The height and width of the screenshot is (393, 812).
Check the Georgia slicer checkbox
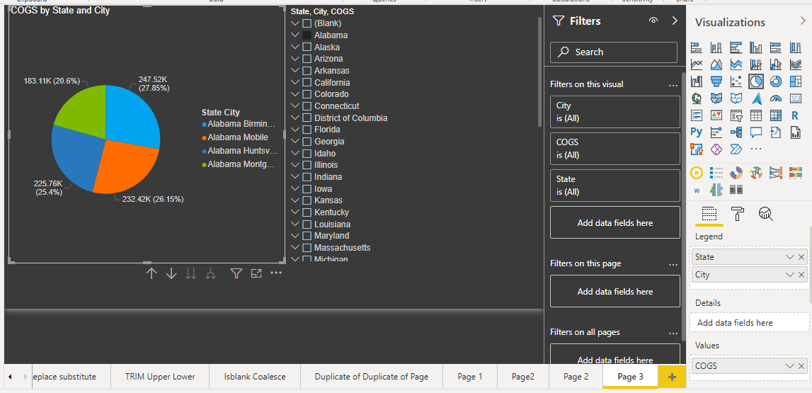(x=307, y=142)
